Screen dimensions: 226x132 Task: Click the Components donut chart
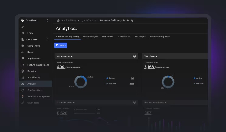(81, 82)
